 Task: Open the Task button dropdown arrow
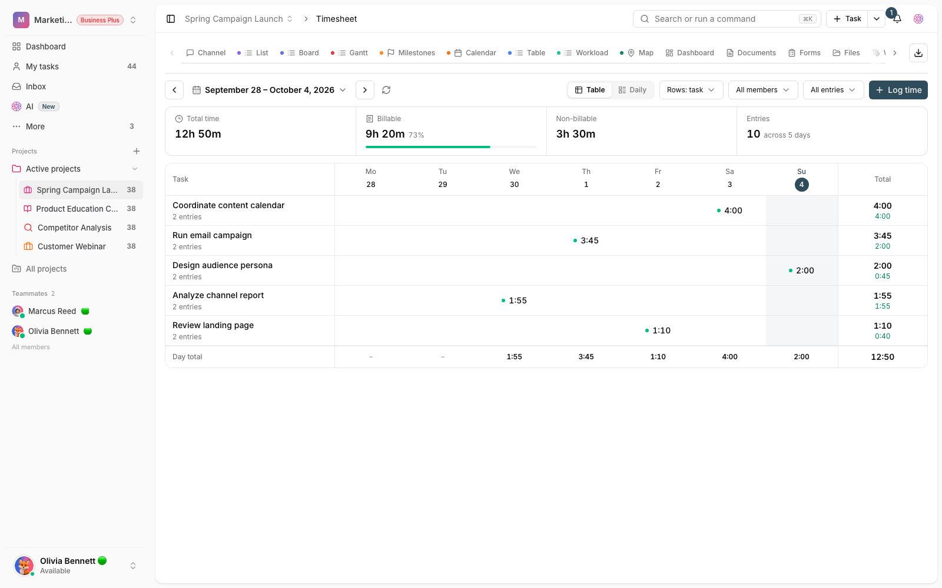876,19
